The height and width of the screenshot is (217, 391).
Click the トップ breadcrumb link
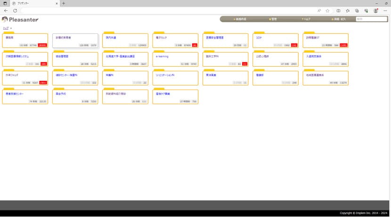click(6, 28)
